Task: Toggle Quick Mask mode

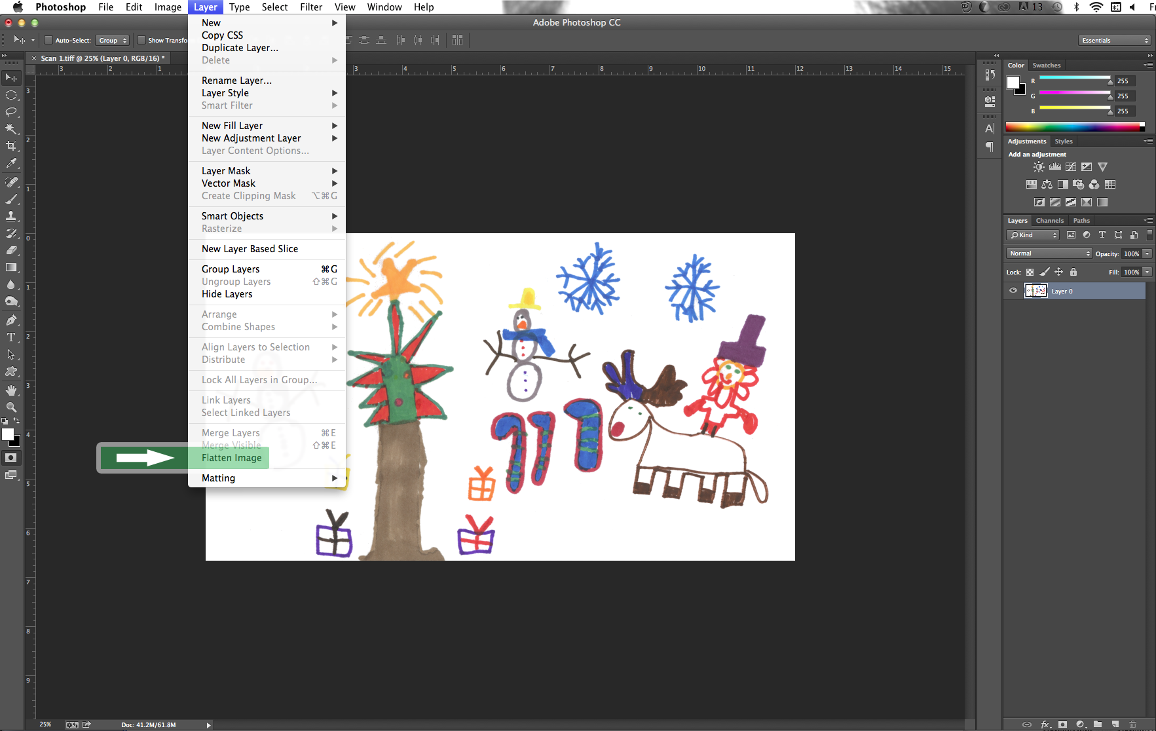Action: click(x=11, y=457)
